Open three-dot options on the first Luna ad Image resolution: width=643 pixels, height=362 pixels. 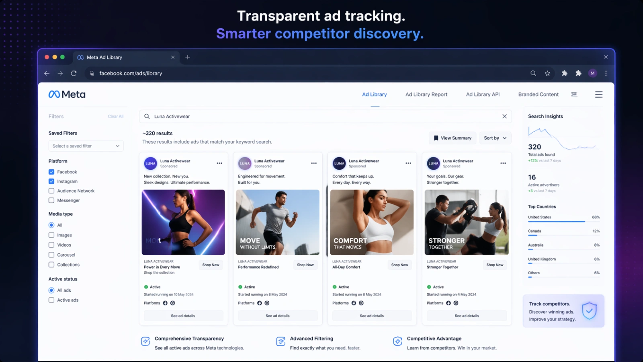[x=219, y=163]
